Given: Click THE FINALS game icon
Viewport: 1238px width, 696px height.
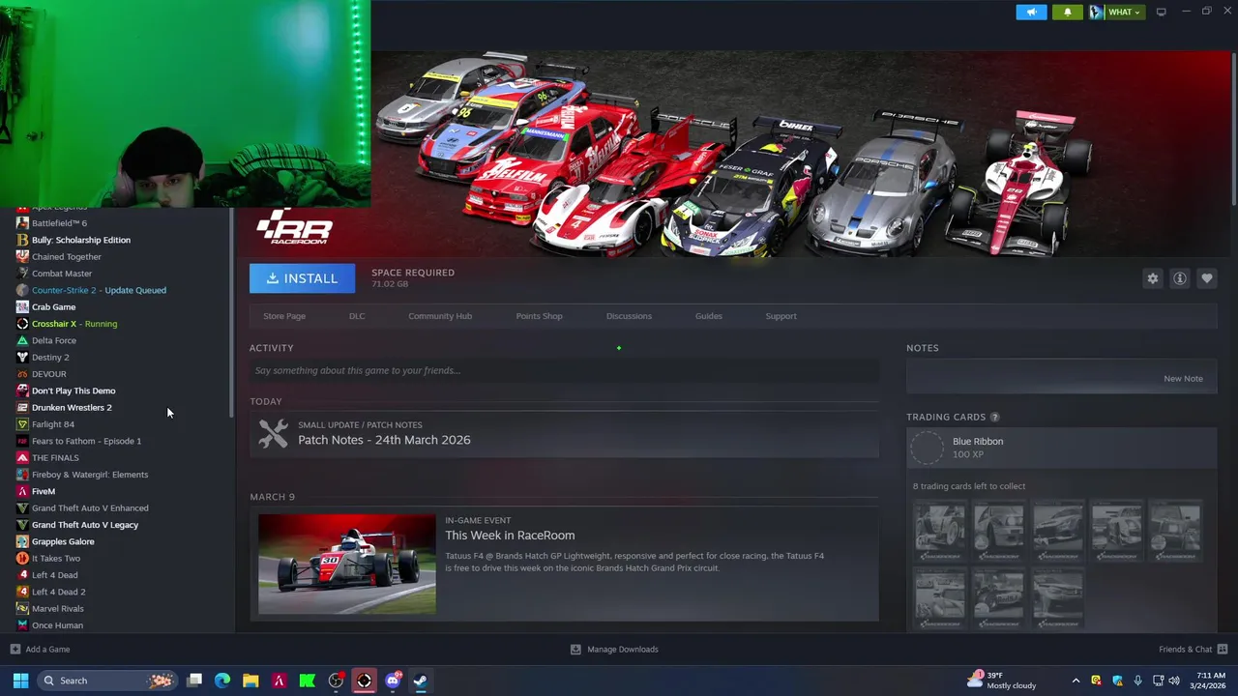Looking at the screenshot, I should point(22,458).
